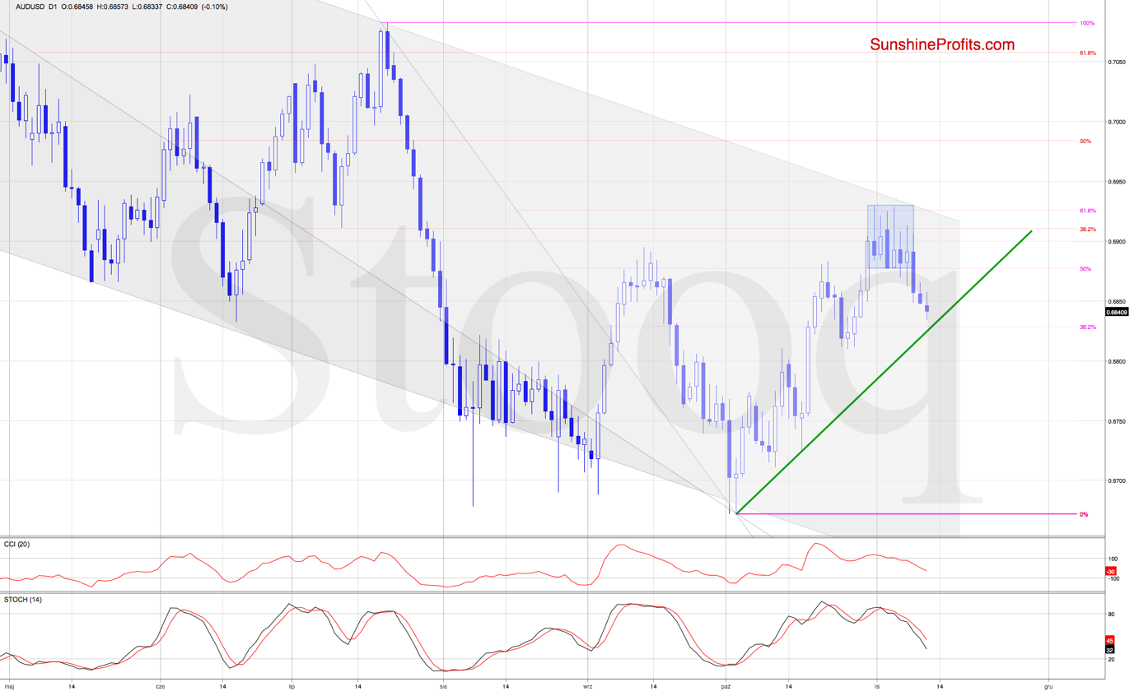Click the 0.7050 price axis label

[x=1116, y=62]
